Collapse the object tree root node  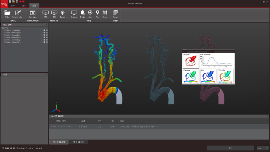pos(3,28)
